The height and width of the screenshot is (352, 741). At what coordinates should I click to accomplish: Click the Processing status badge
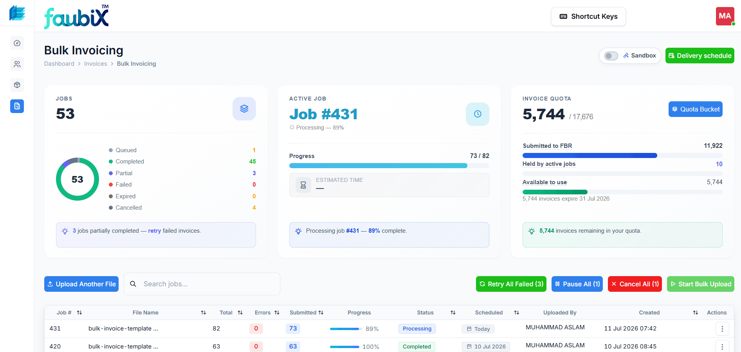coord(417,329)
